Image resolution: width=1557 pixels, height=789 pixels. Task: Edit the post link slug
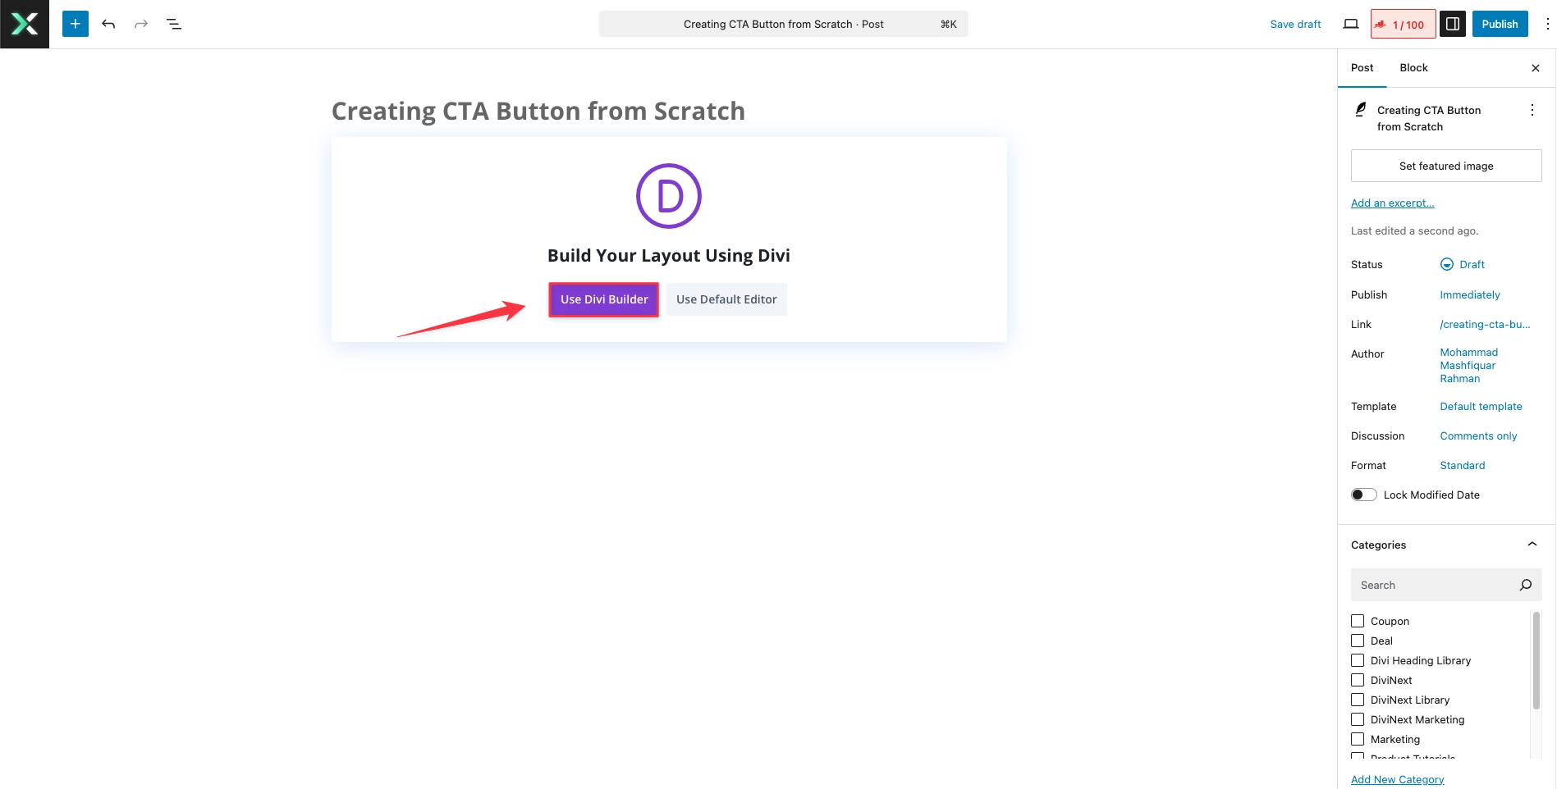coord(1485,324)
